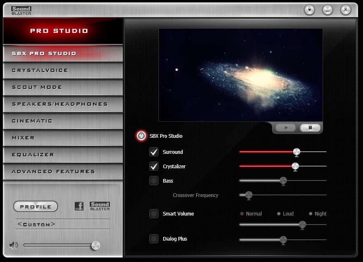Click the Sound Blaster logo link
This screenshot has height=262, width=363.
point(100,206)
